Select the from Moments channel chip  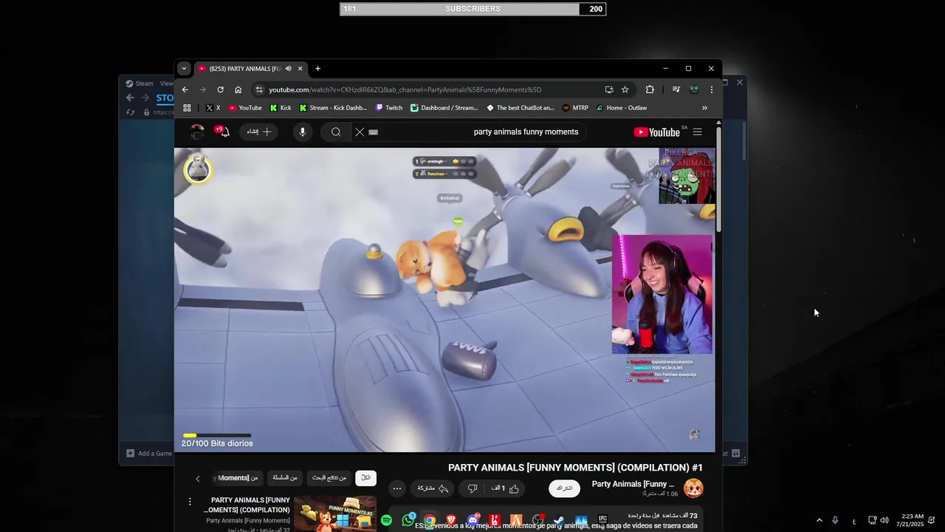tap(237, 478)
